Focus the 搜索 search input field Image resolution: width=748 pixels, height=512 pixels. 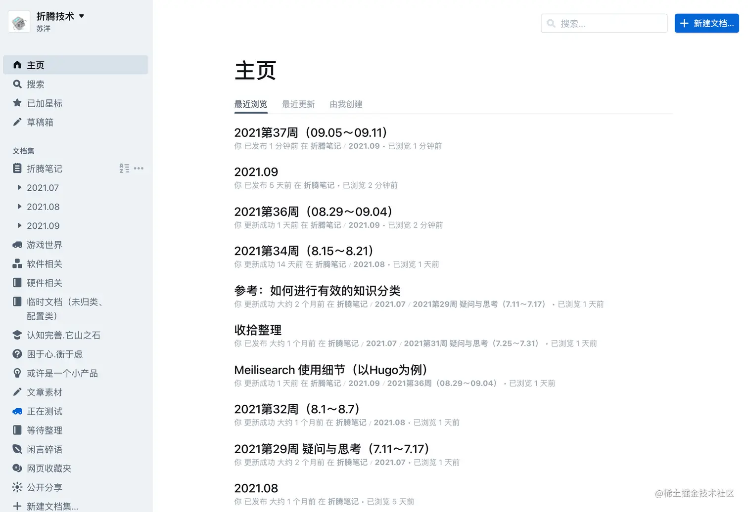[604, 23]
